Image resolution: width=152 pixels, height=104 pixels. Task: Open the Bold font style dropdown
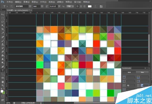[x=42, y=6]
